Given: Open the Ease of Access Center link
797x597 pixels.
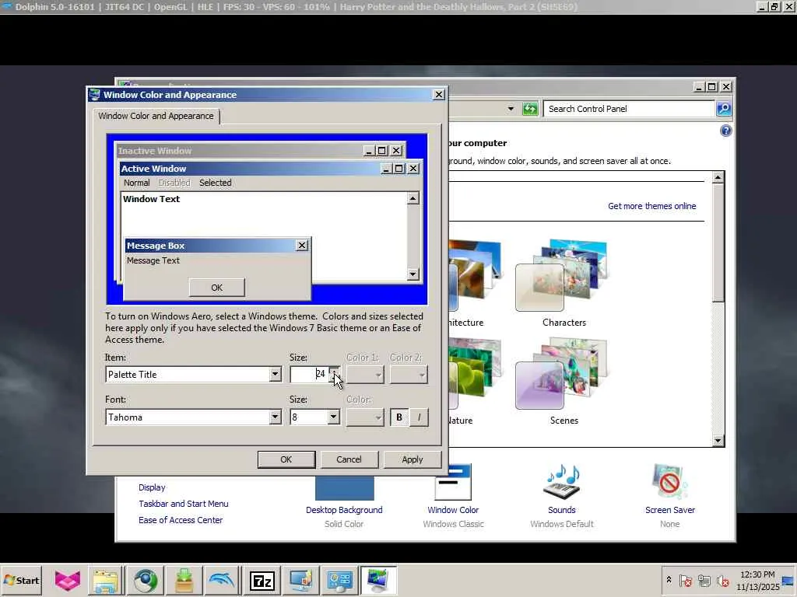Looking at the screenshot, I should click(181, 520).
